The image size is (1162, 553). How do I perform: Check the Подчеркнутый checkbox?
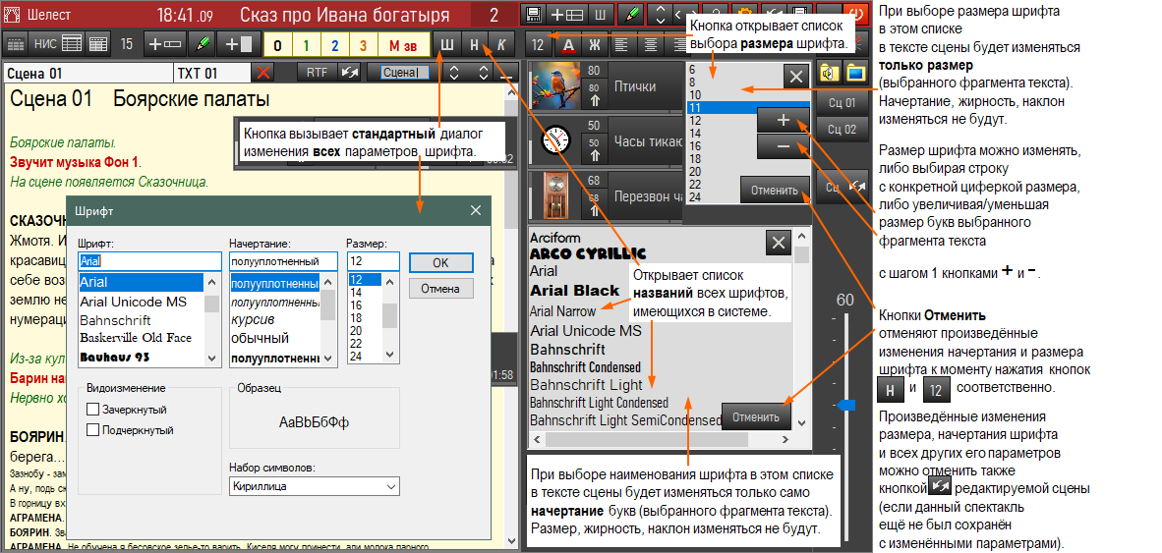click(x=92, y=430)
